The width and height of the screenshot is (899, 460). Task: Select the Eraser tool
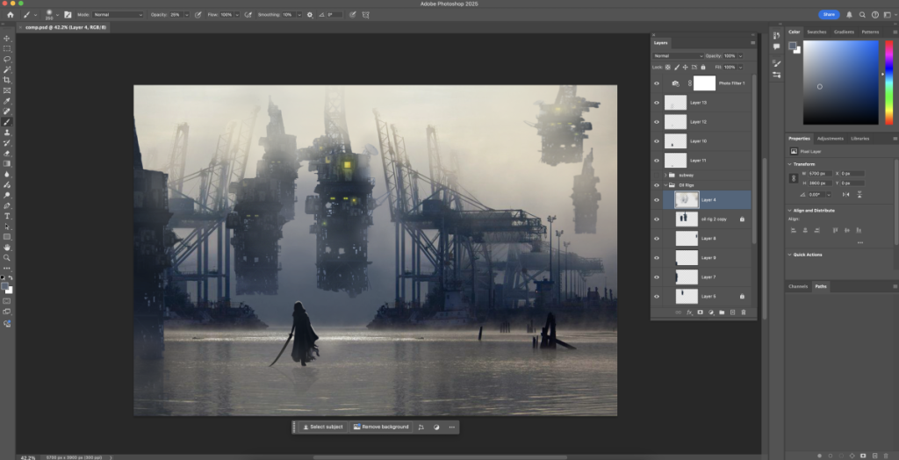(x=7, y=153)
